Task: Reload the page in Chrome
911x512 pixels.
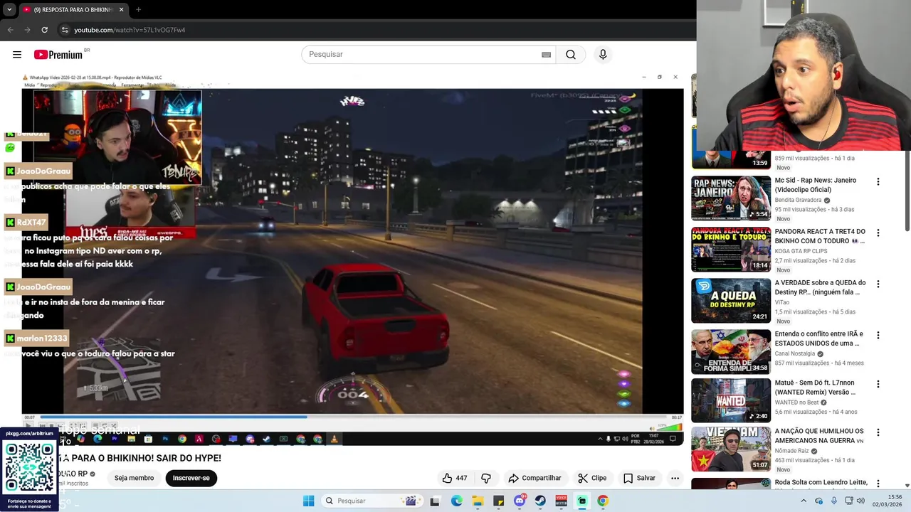Action: (x=44, y=30)
